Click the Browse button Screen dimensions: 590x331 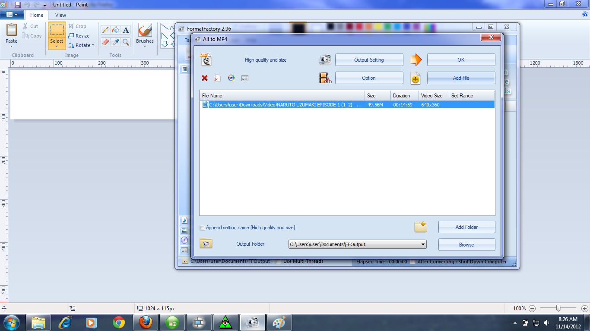pyautogui.click(x=466, y=245)
